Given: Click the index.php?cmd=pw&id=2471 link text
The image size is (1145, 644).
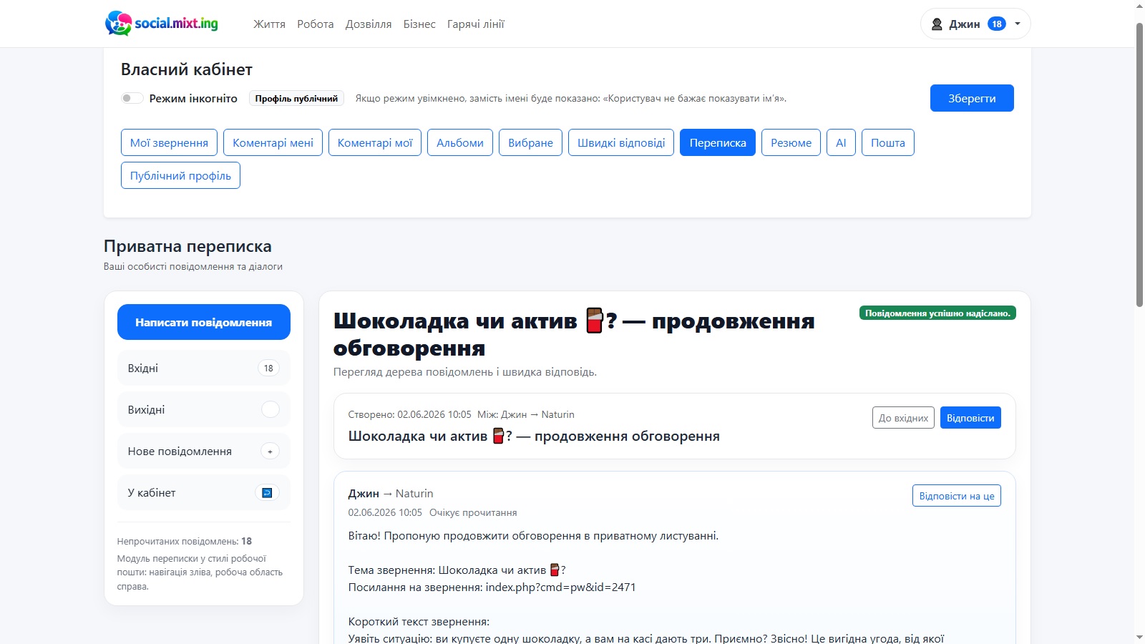Looking at the screenshot, I should [x=560, y=587].
